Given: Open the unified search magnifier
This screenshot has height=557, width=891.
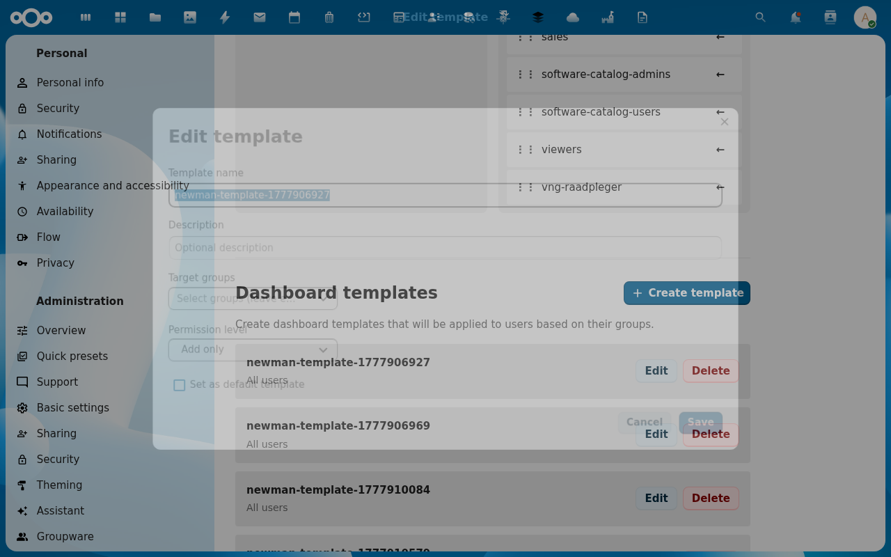Looking at the screenshot, I should 761,17.
